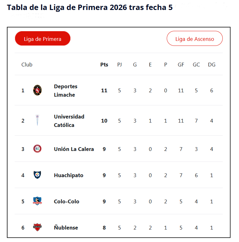Click the PJ column header

click(119, 65)
